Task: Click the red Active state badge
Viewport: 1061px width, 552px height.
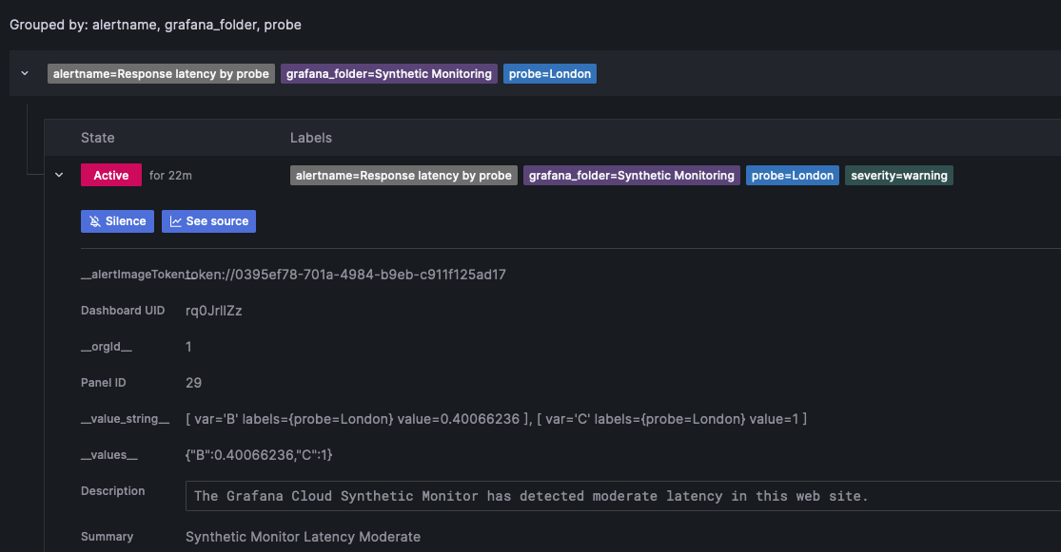Action: click(110, 175)
